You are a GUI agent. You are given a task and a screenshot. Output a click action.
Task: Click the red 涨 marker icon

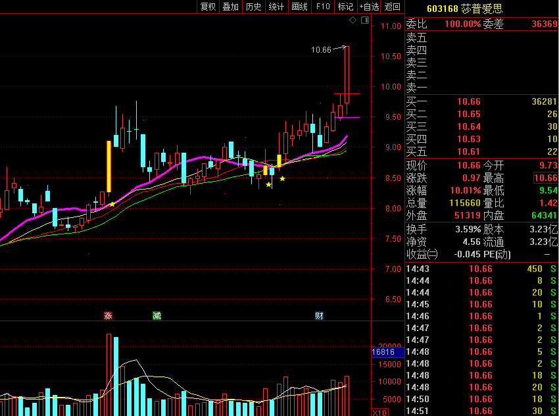pyautogui.click(x=108, y=316)
